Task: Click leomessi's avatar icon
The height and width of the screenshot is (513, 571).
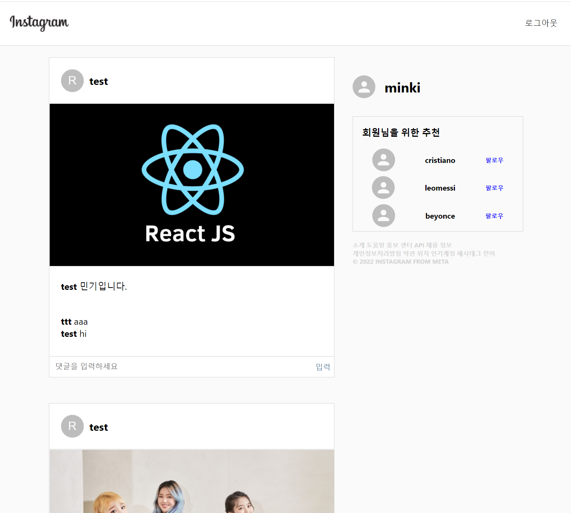Action: [383, 188]
